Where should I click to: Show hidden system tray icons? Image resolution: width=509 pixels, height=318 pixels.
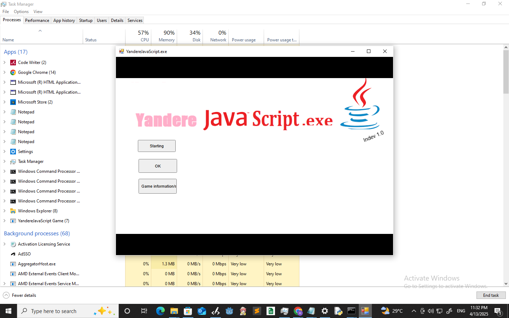pyautogui.click(x=414, y=311)
